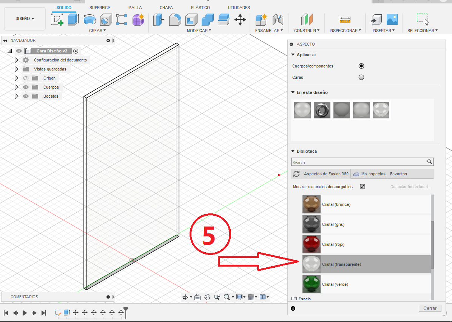Activate the Cara Diseño v2 component radio

pos(76,51)
